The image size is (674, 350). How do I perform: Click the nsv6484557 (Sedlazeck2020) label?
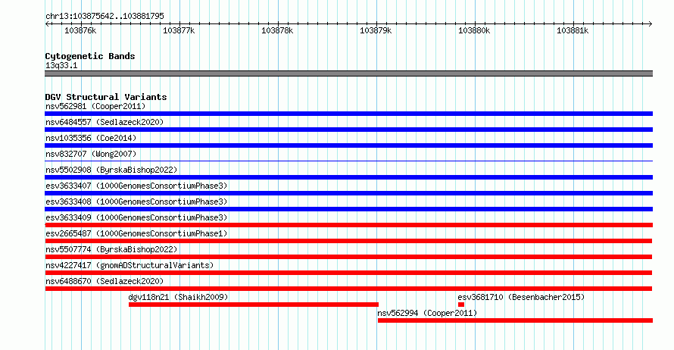tap(105, 122)
